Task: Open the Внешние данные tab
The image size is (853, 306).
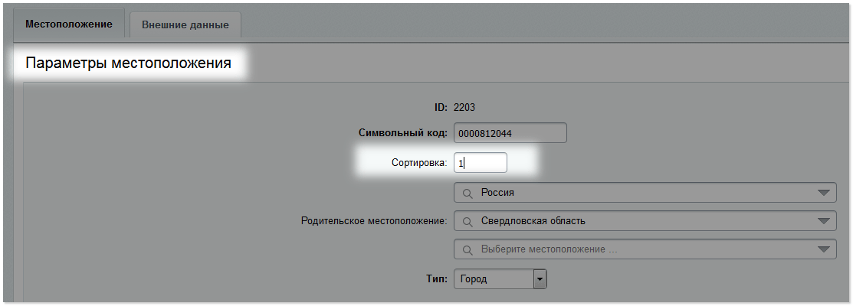Action: tap(185, 24)
